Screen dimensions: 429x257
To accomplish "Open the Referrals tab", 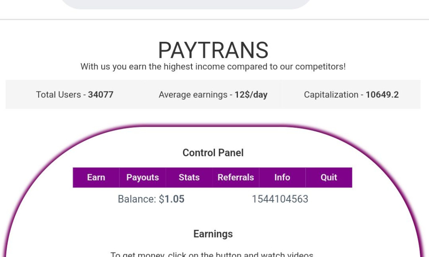I will point(235,177).
